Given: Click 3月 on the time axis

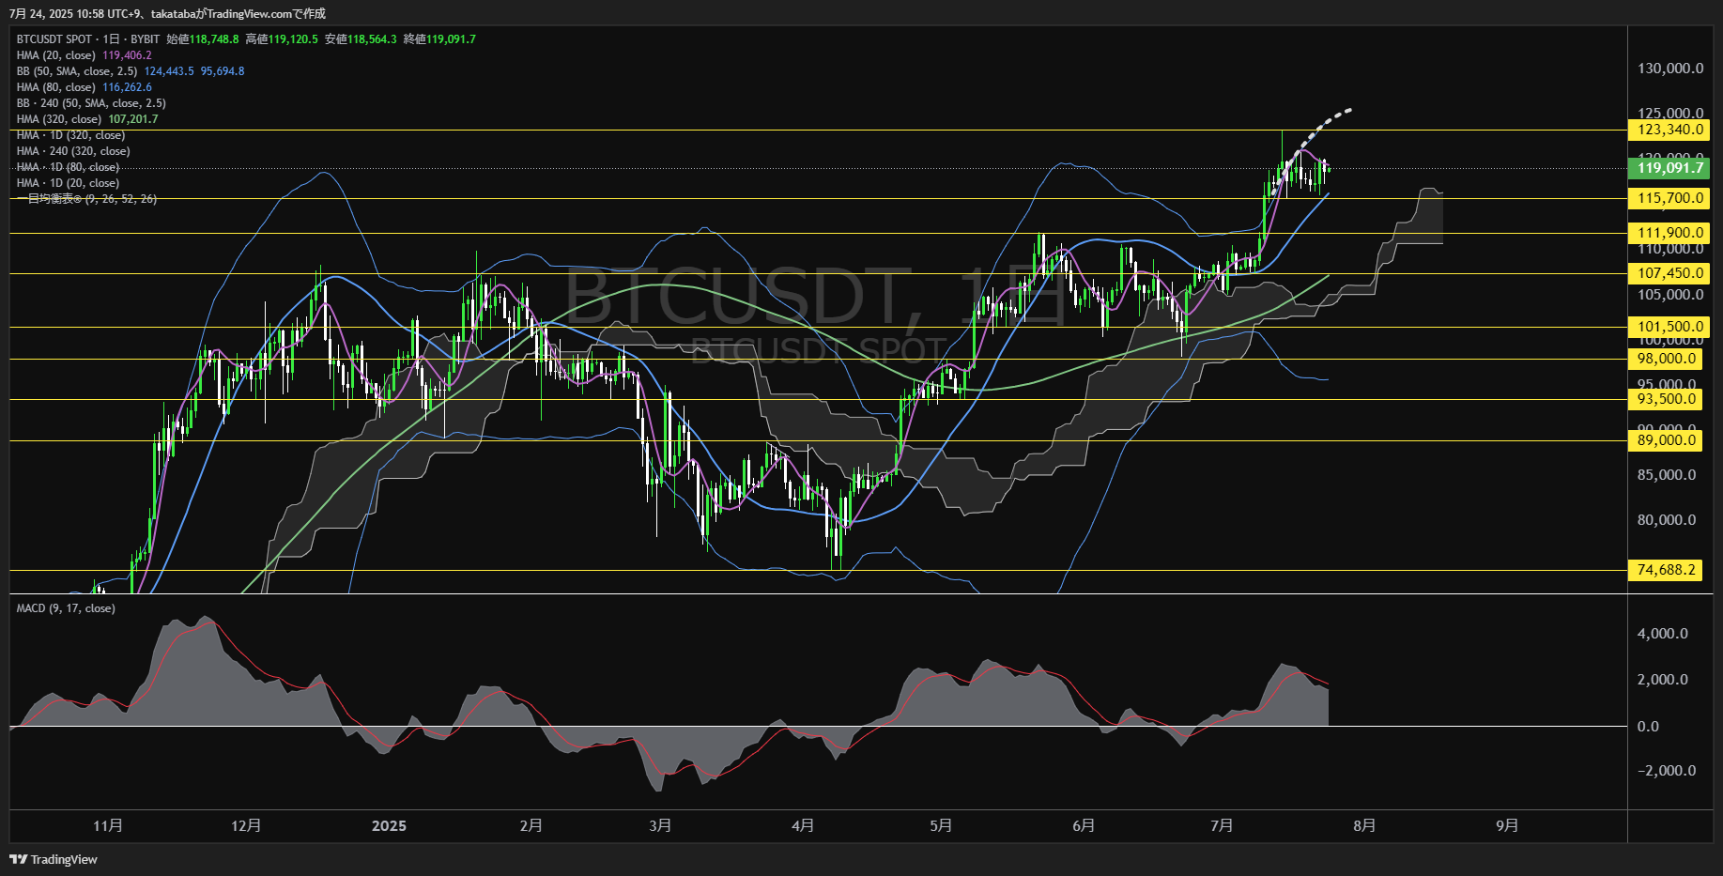Looking at the screenshot, I should (661, 826).
